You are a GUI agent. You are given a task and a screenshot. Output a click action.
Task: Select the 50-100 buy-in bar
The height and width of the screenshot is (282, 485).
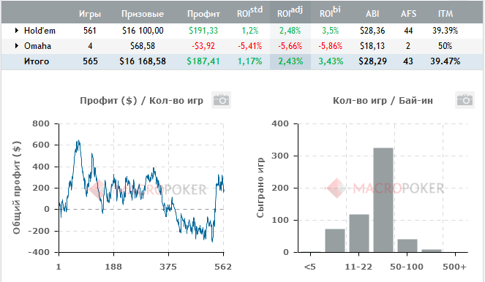click(x=407, y=245)
